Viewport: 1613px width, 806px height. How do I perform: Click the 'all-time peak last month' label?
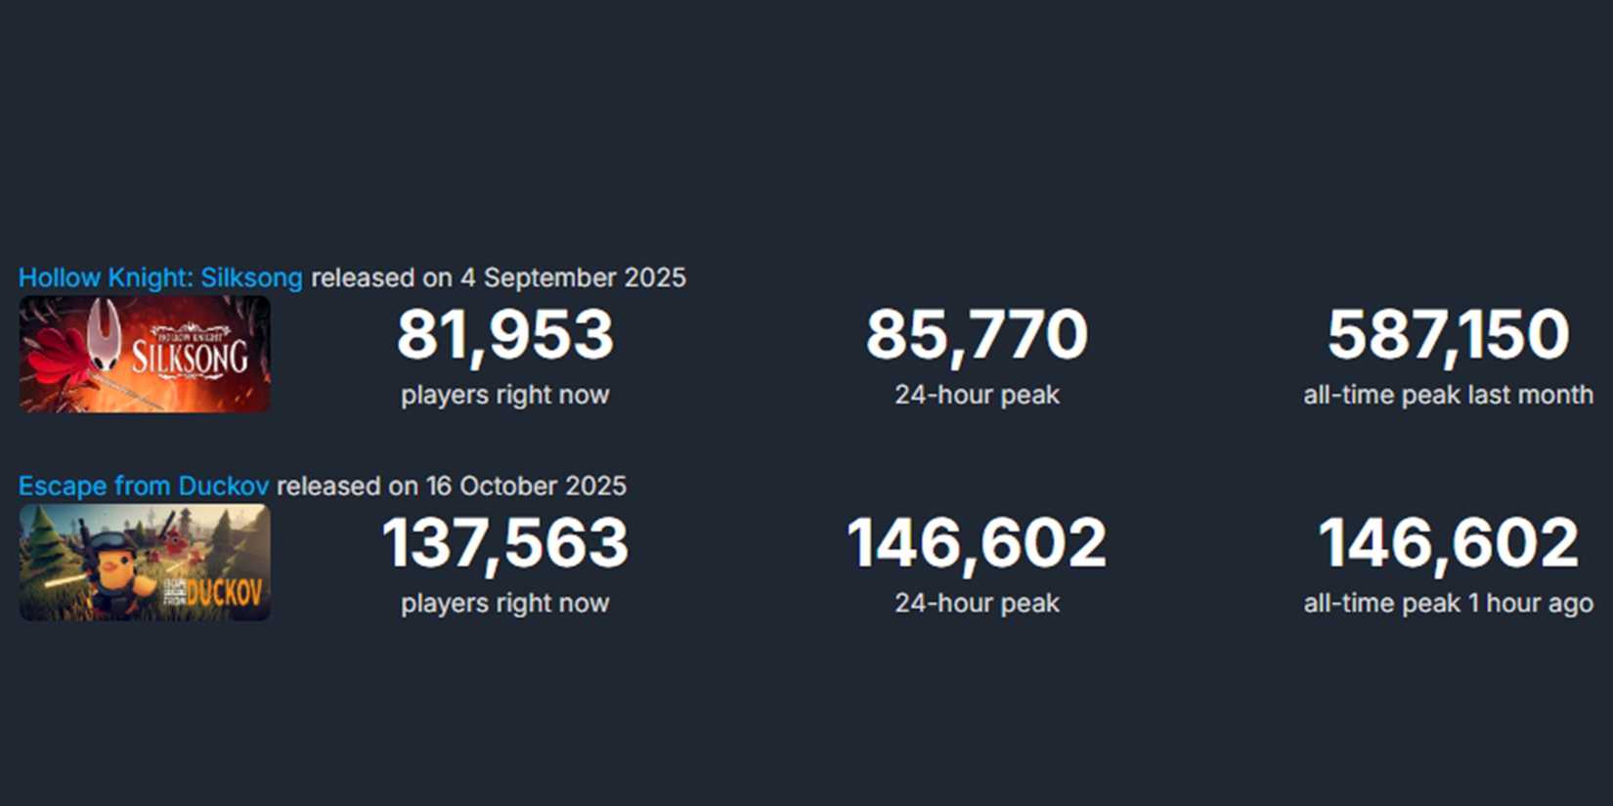[x=1447, y=395]
